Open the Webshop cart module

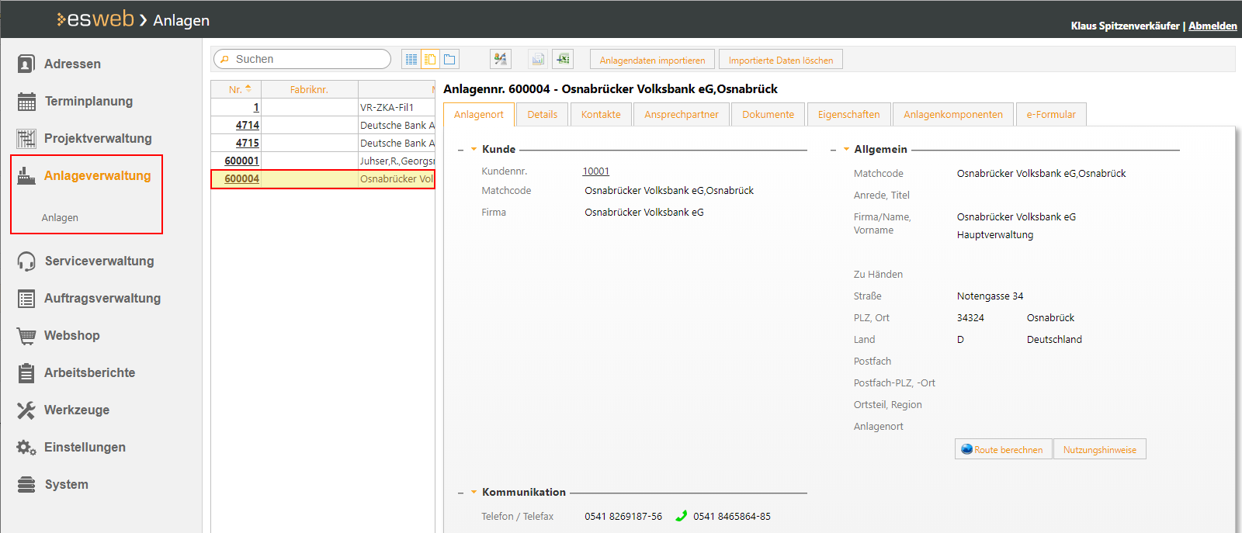click(x=71, y=335)
